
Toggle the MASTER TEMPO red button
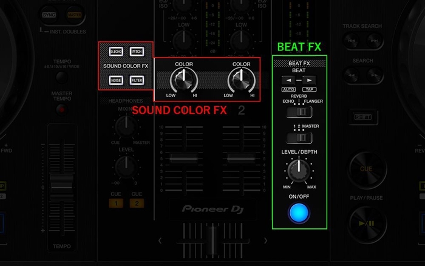pos(62,109)
